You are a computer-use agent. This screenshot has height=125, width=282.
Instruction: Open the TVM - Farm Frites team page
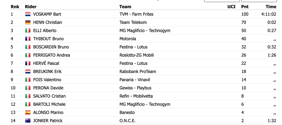pos(136,14)
